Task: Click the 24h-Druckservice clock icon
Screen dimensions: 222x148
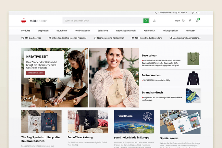Action: point(23,38)
